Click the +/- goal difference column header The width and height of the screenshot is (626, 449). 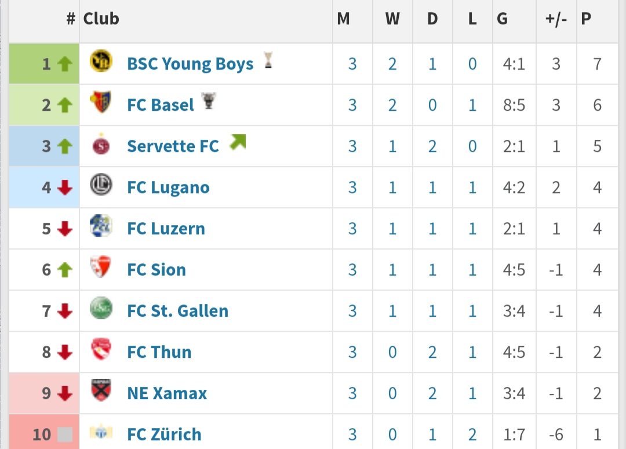coord(556,19)
